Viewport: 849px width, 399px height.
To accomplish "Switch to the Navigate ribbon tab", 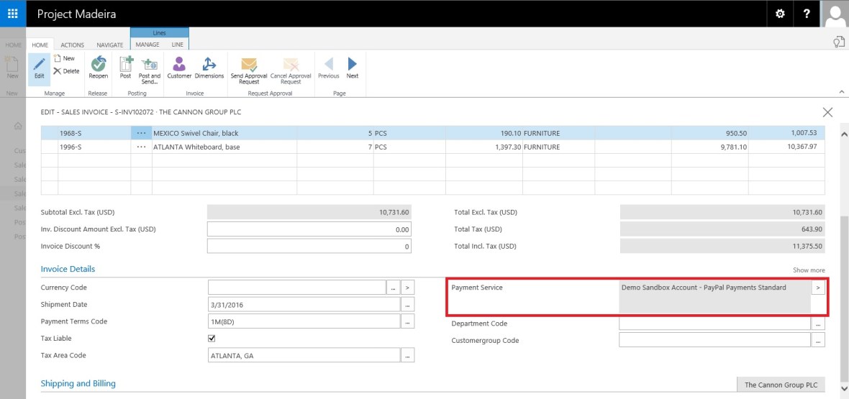I will click(110, 45).
